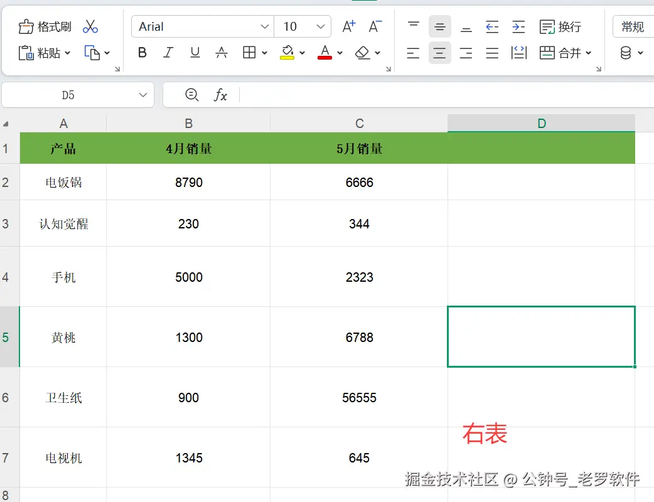The image size is (654, 502).
Task: Click inside the formula bar input
Action: point(447,95)
